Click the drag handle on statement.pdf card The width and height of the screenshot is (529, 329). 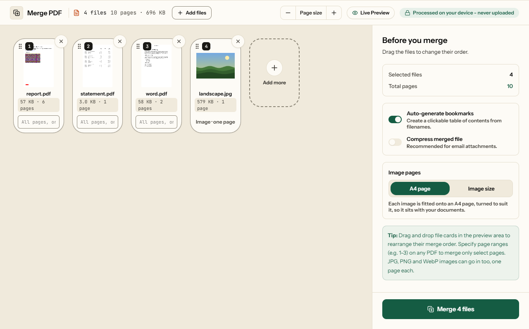point(79,46)
